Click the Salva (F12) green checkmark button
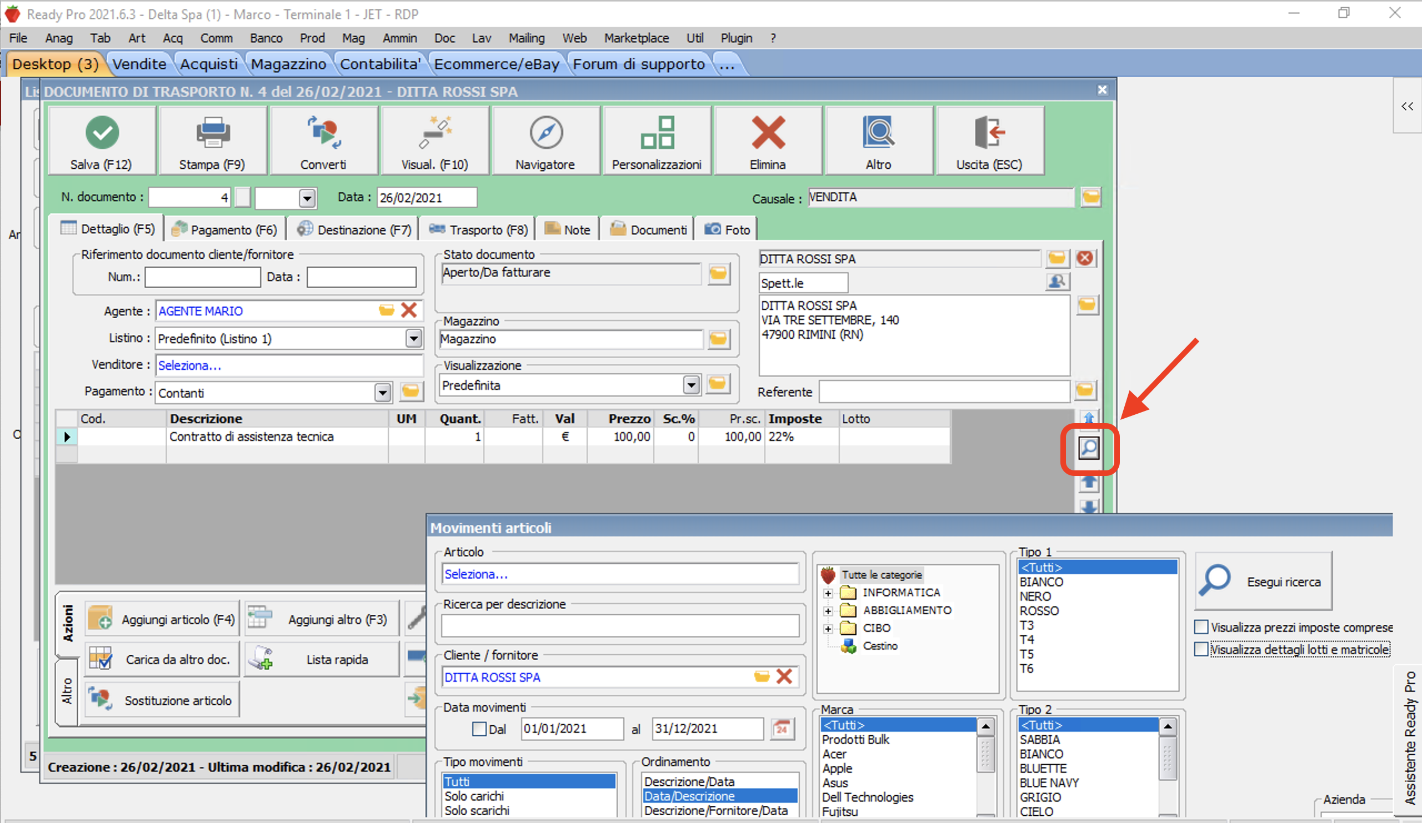Viewport: 1422px width, 823px height. 102,140
